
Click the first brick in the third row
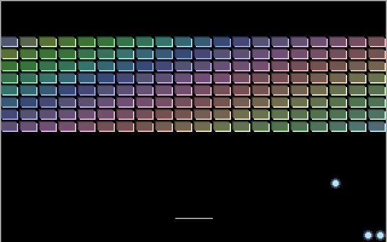pos(9,66)
